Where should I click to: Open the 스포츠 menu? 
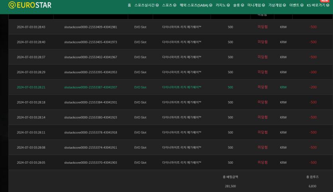coord(169,5)
